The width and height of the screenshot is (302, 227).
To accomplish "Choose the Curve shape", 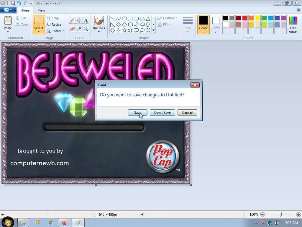I will (x=119, y=19).
